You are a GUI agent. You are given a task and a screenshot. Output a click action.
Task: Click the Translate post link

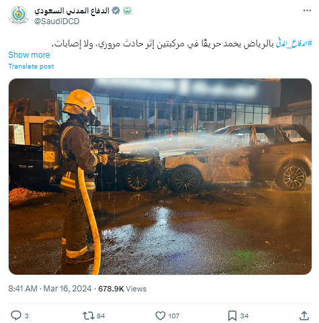[31, 66]
